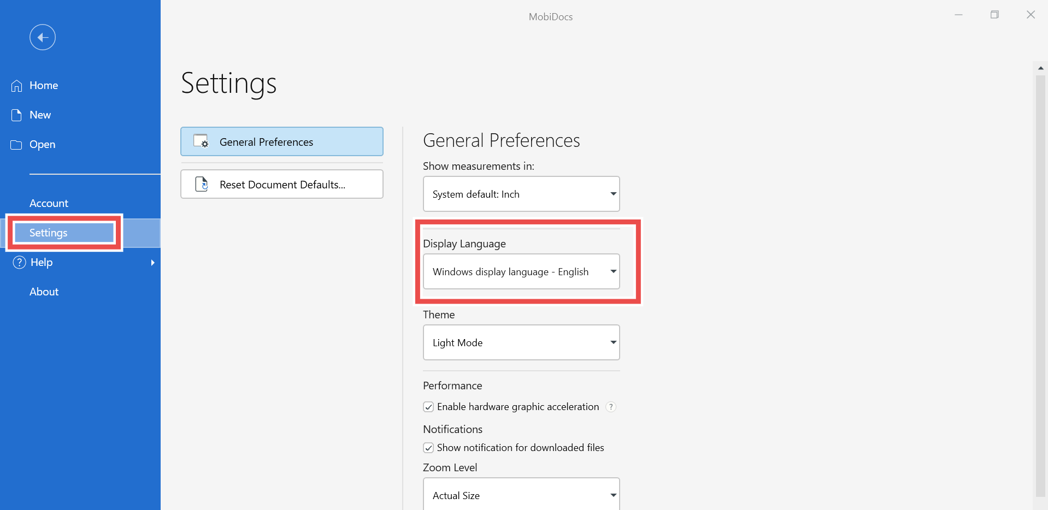Restore down the MobiDocs window
The height and width of the screenshot is (510, 1048).
click(994, 15)
